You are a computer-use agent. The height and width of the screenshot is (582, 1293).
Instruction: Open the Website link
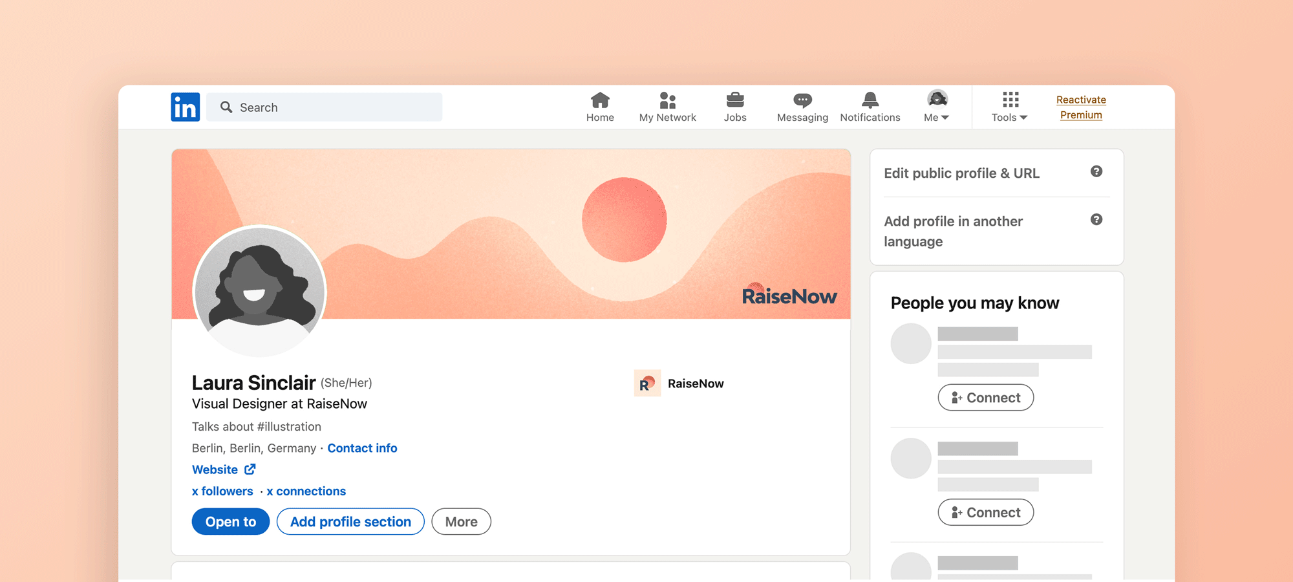(x=215, y=469)
